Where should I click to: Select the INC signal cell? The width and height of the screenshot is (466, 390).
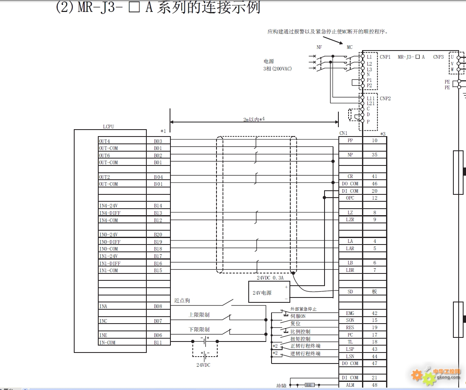pos(122,321)
